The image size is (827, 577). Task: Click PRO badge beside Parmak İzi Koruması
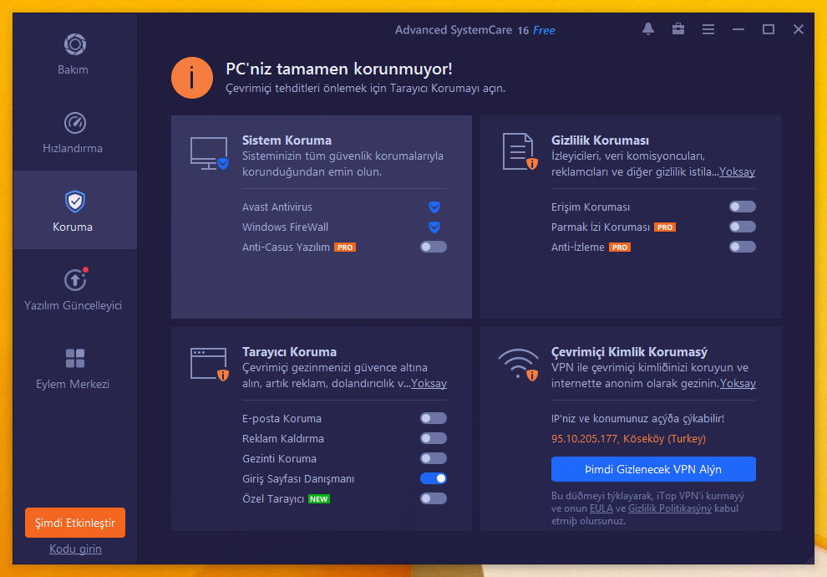coord(665,227)
